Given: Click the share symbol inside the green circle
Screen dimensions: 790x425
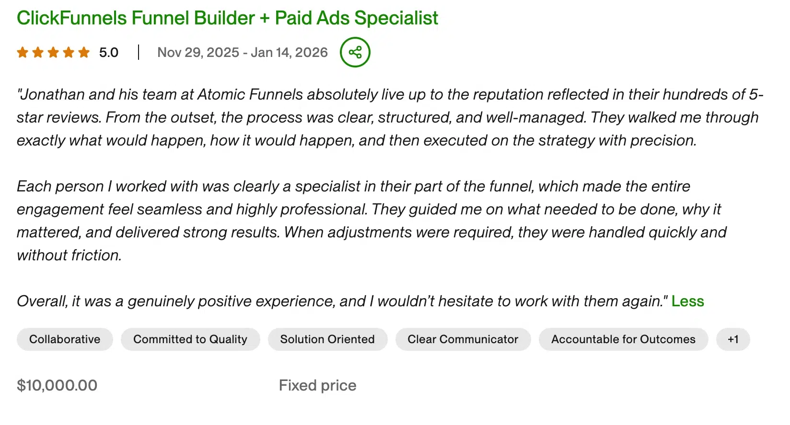Looking at the screenshot, I should pos(355,52).
